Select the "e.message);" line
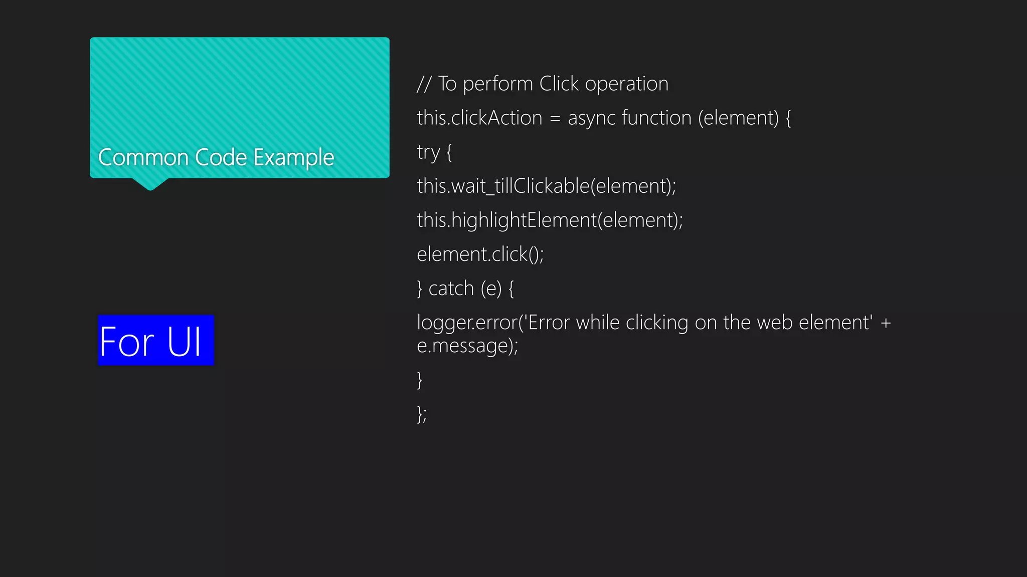1027x577 pixels. (467, 346)
